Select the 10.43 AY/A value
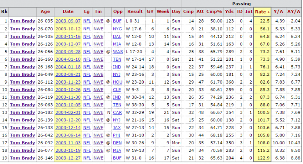Screen dimensions: 303x164 [x=294, y=143]
